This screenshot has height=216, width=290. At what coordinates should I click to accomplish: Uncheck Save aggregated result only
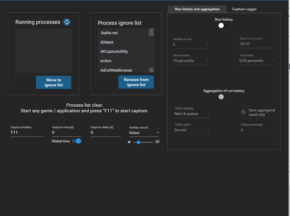click(x=243, y=112)
